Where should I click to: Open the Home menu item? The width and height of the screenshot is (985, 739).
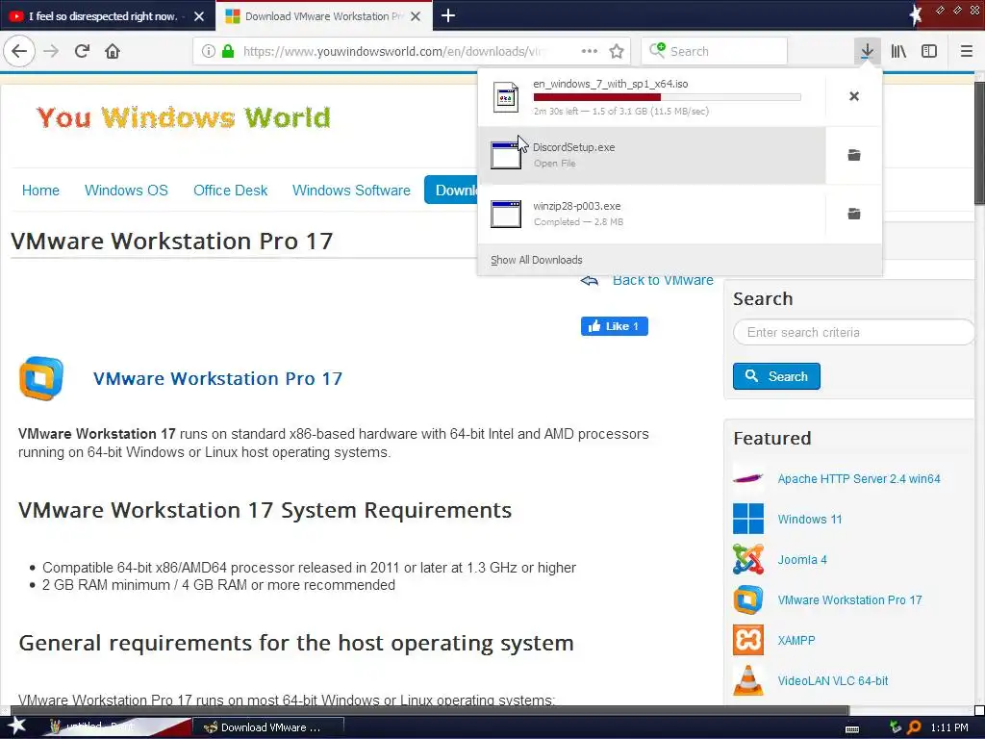[x=40, y=191]
